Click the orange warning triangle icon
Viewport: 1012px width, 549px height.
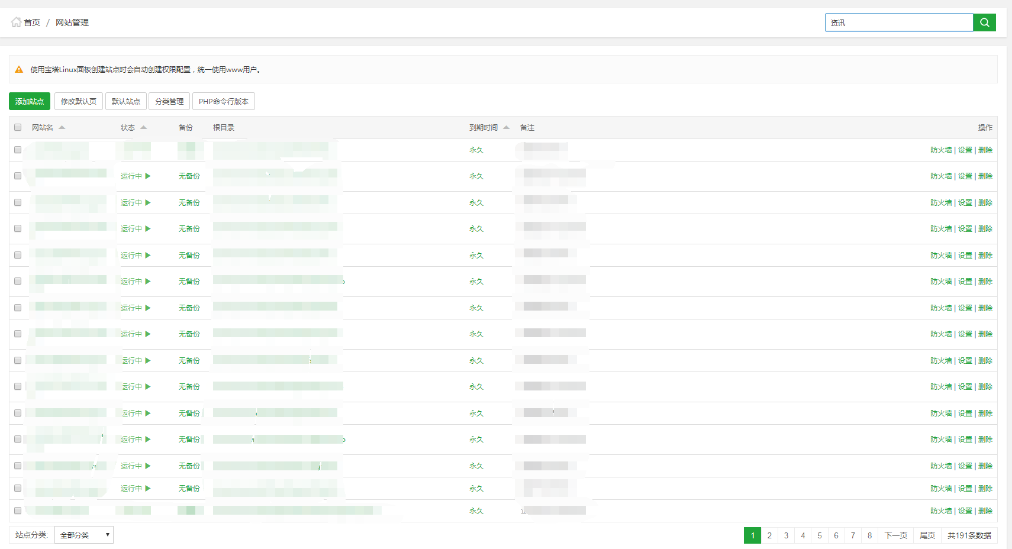pos(19,69)
